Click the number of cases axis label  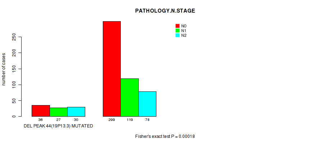[4, 69]
